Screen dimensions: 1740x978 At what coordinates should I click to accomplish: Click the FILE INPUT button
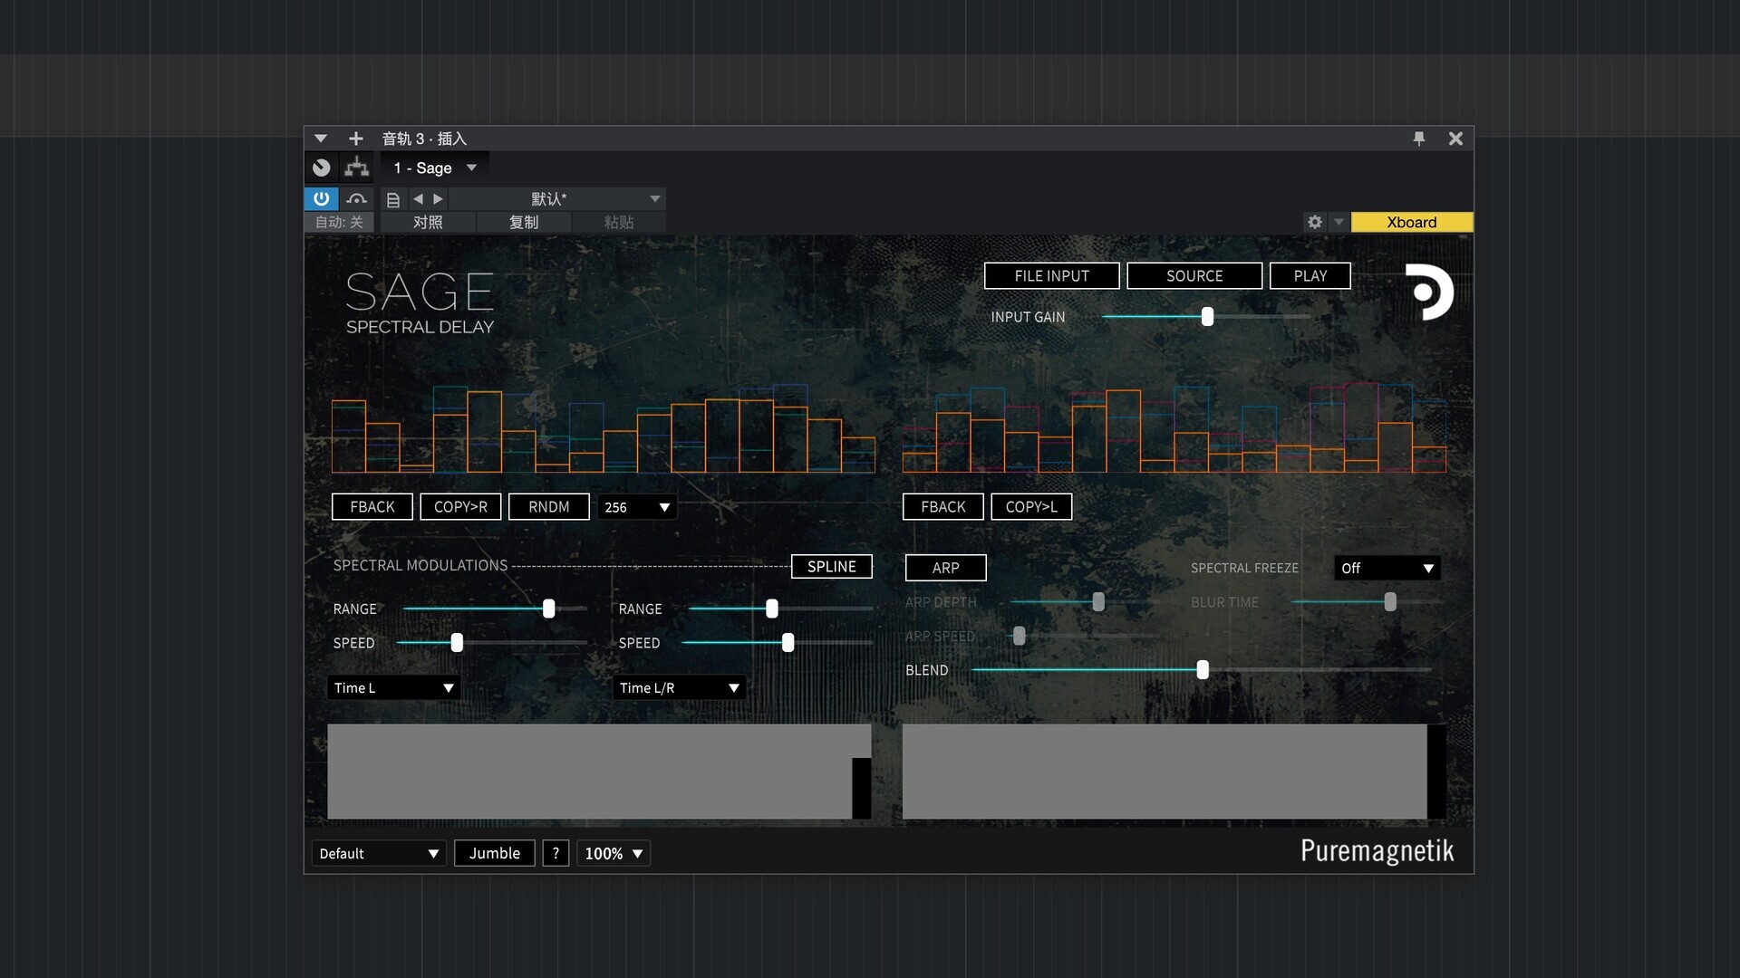[1052, 276]
